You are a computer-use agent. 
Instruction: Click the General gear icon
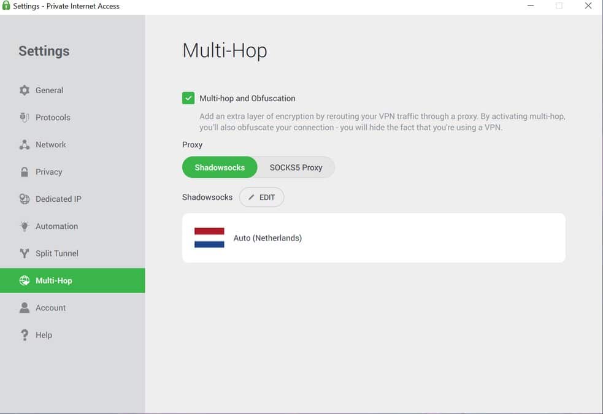(24, 90)
